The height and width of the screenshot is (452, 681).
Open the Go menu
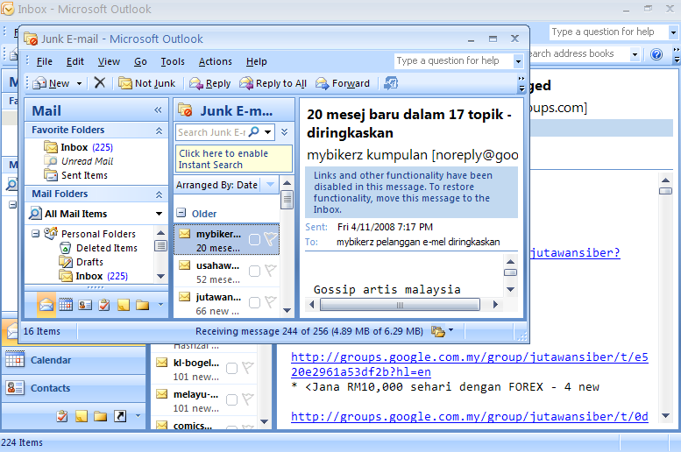140,61
